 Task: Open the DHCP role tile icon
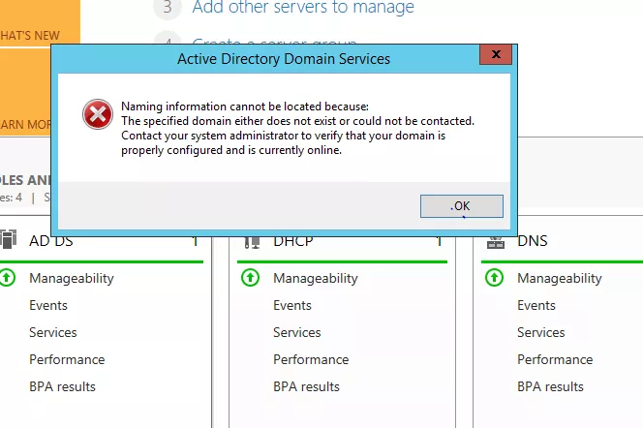pyautogui.click(x=252, y=242)
